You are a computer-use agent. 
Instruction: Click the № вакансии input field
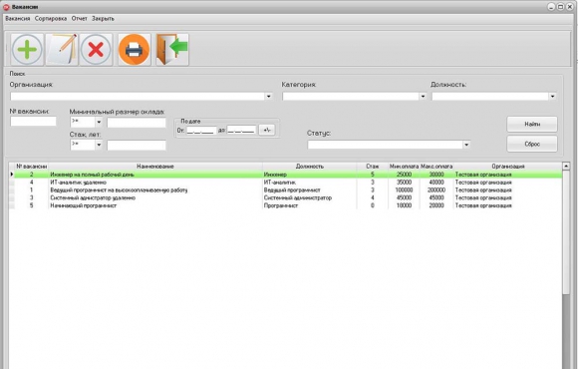point(33,121)
